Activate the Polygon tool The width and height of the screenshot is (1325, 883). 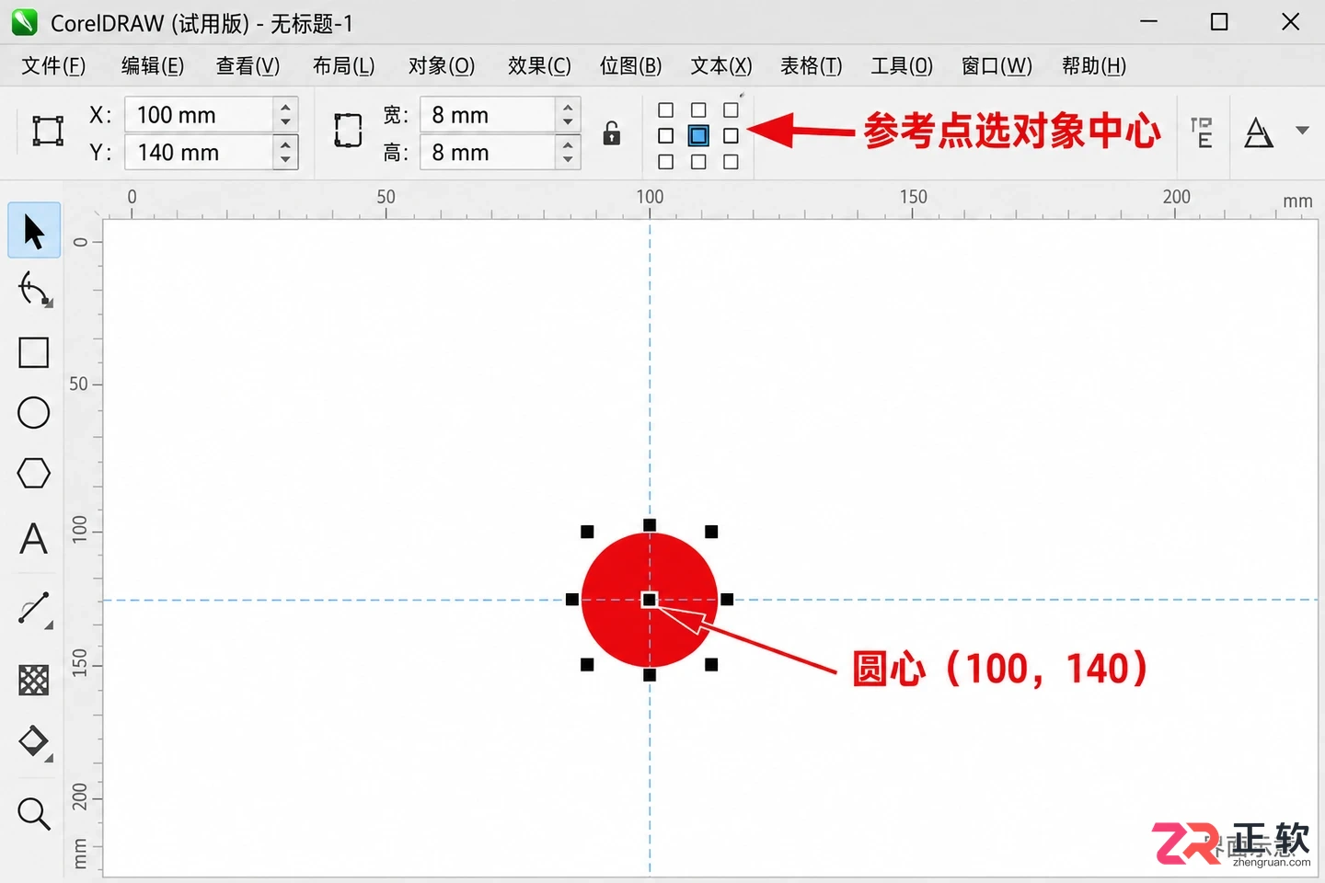point(34,474)
